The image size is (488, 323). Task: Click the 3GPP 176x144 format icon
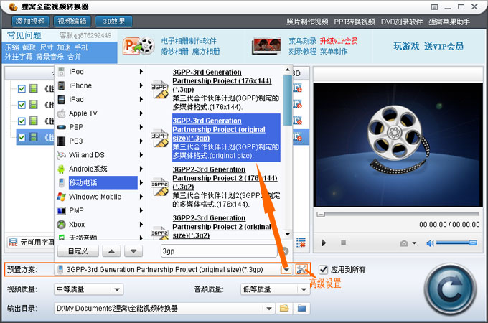coord(159,89)
